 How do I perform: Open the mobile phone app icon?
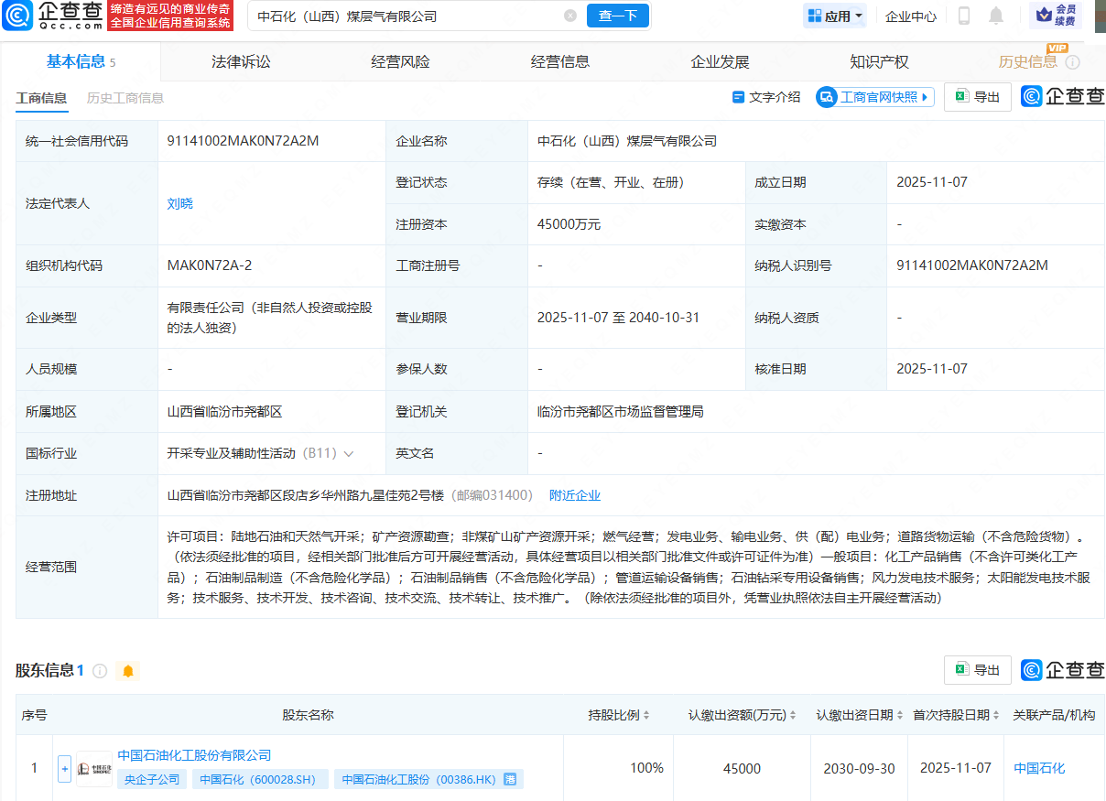(x=963, y=16)
